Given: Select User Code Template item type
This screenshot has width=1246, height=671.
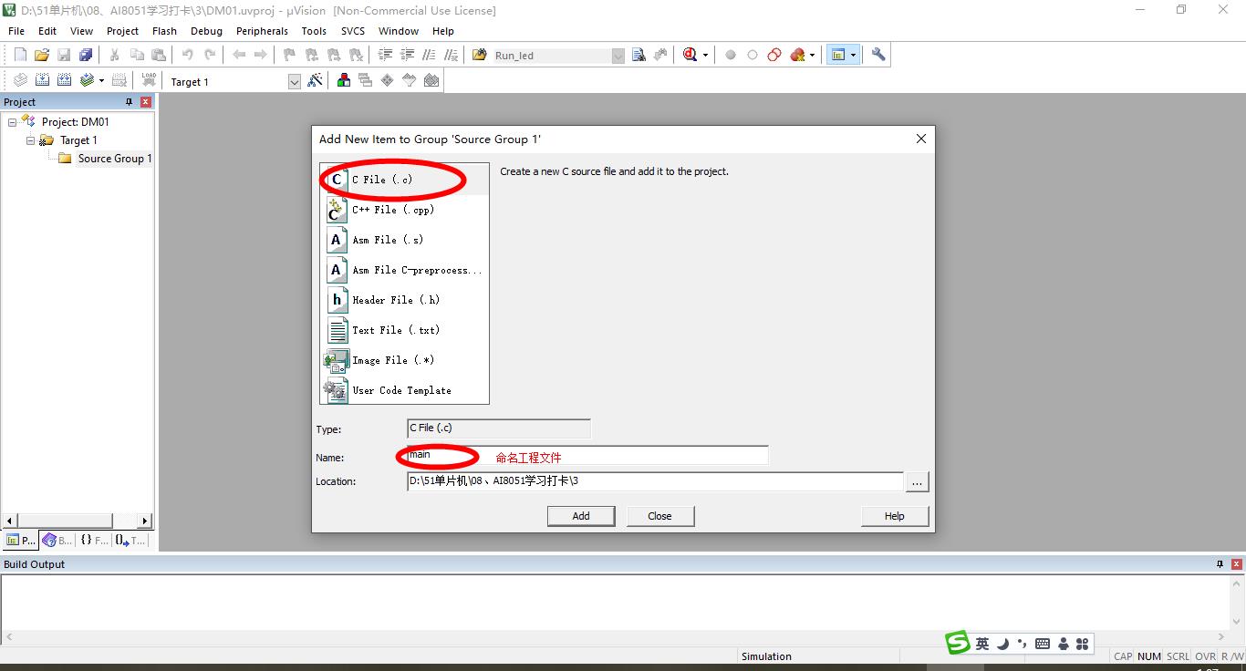Looking at the screenshot, I should [x=406, y=390].
